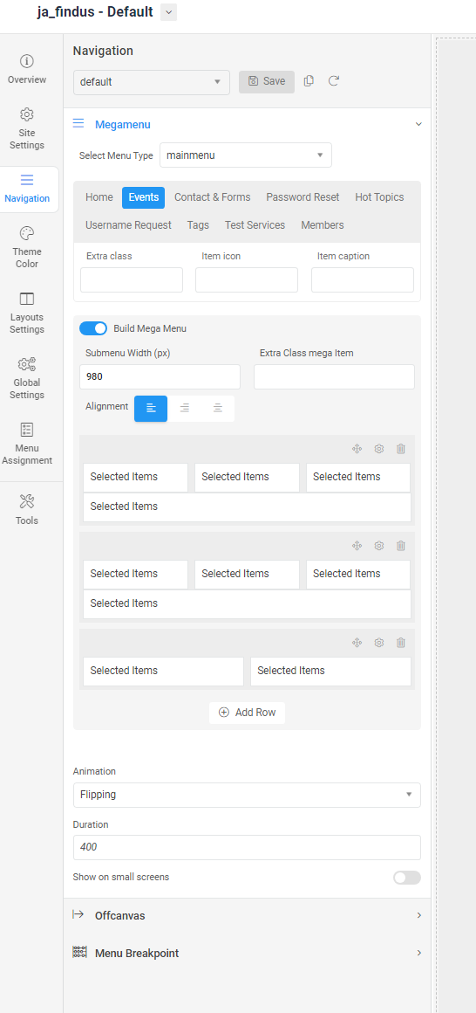Viewport: 476px width, 1013px height.
Task: Open Select Menu Type dropdown
Action: (246, 155)
